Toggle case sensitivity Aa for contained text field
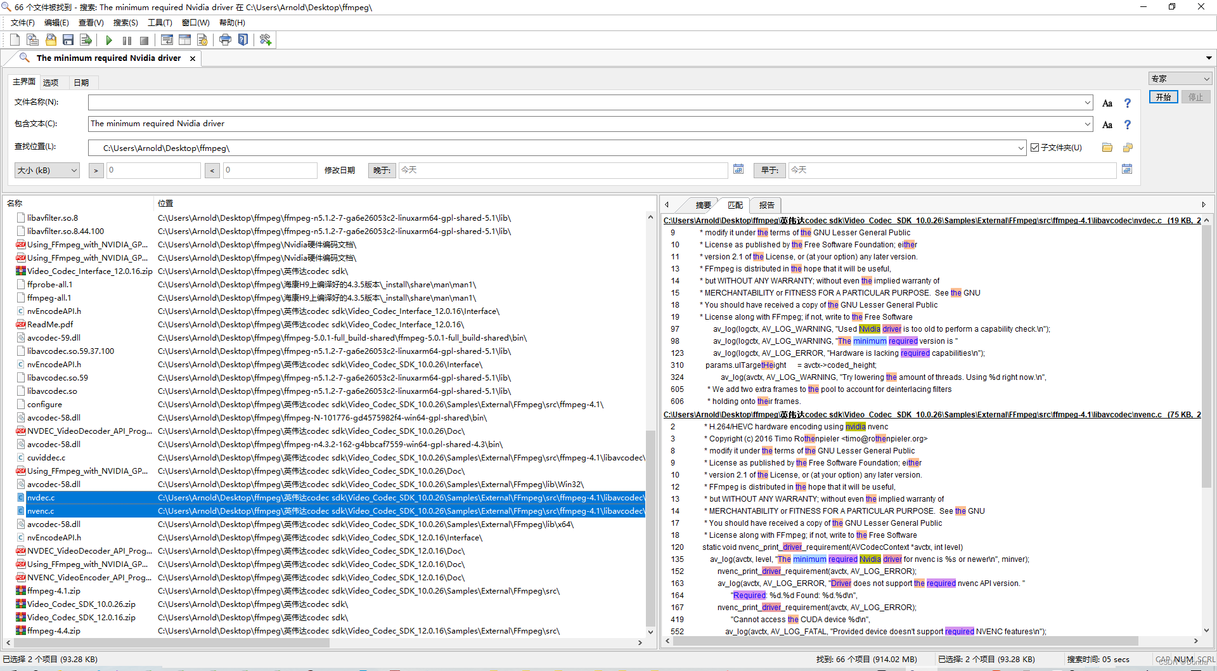Screen dimensions: 1217x671 1107,124
